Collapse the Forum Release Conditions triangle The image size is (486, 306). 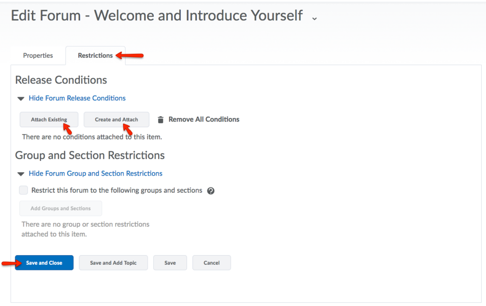point(21,99)
